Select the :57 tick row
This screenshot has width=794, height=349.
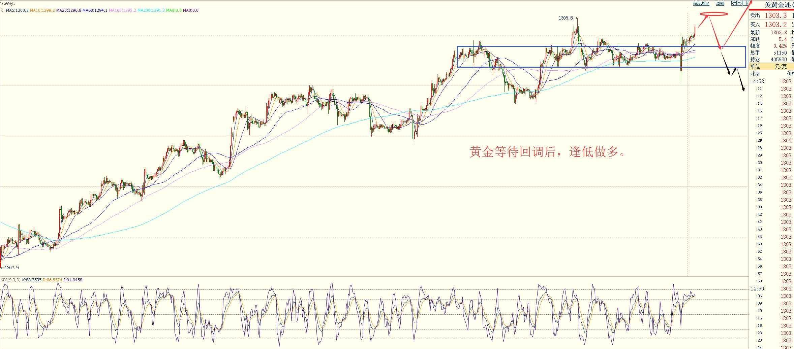[x=771, y=274]
